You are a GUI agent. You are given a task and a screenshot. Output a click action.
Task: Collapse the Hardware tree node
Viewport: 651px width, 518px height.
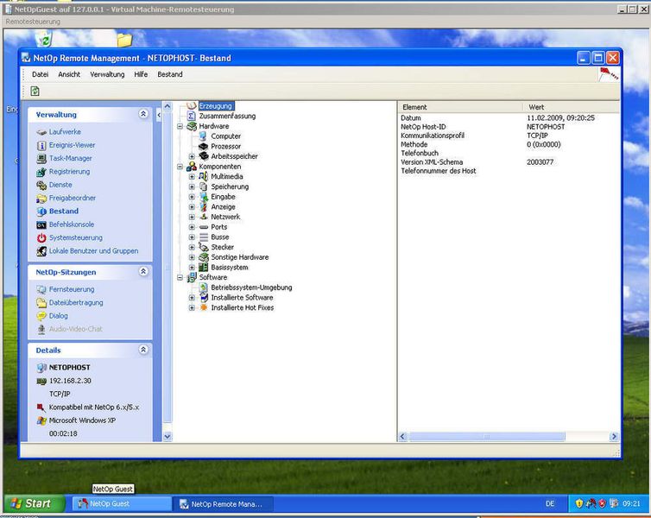[180, 126]
